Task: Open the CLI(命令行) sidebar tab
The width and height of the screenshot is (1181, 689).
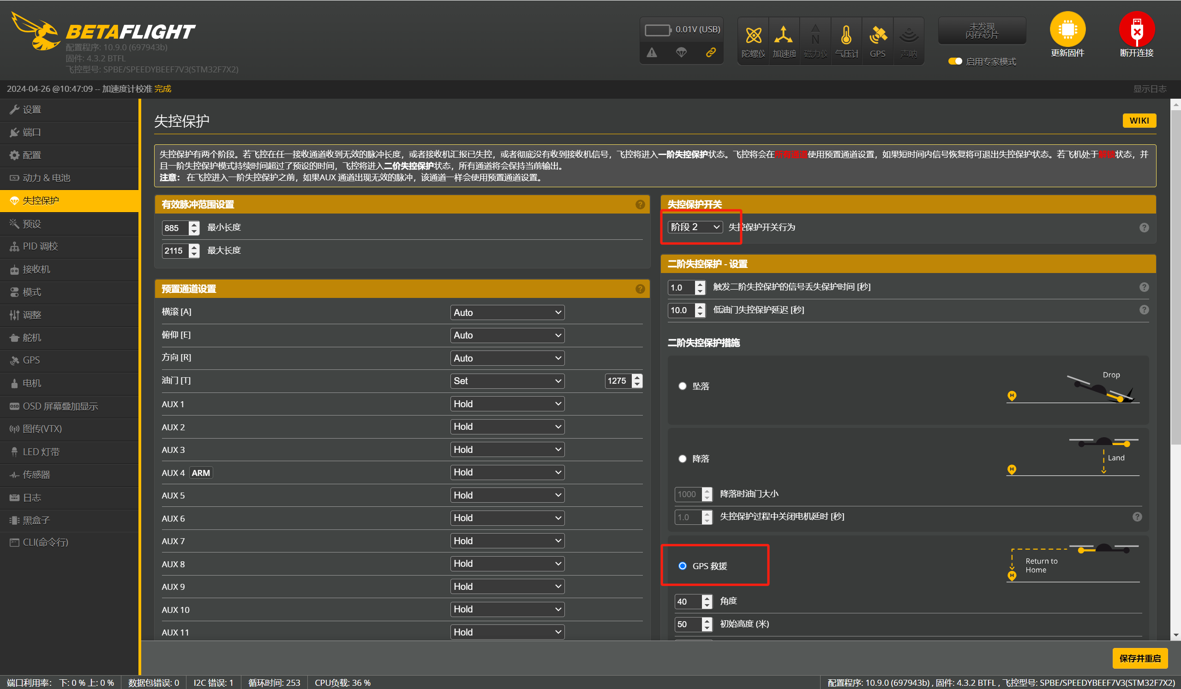Action: tap(69, 542)
